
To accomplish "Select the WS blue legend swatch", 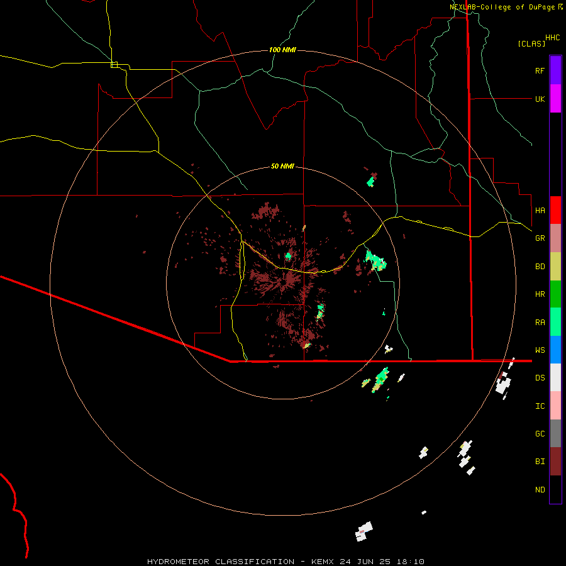I will point(555,350).
